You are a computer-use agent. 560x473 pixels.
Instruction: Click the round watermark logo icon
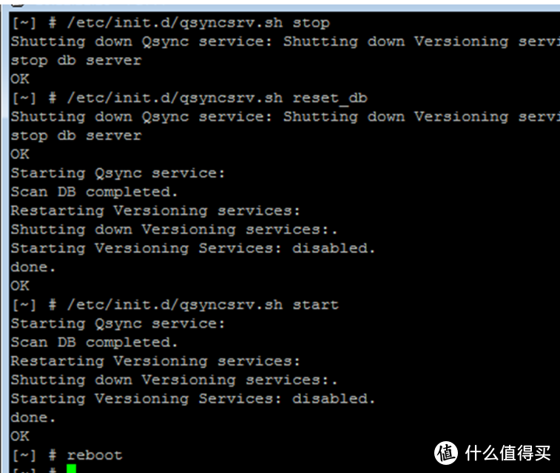447,452
